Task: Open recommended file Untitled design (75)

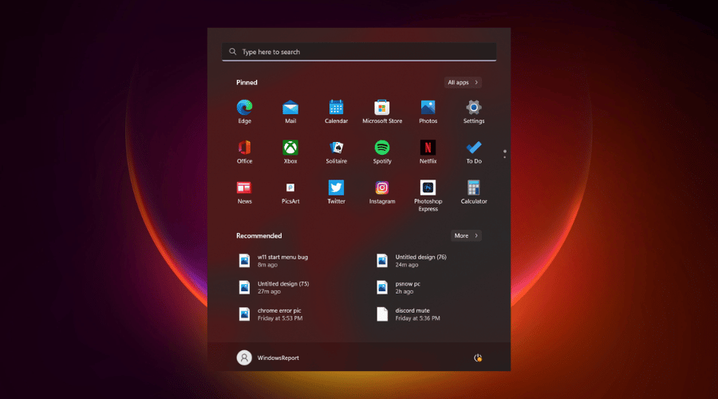Action: [274, 287]
